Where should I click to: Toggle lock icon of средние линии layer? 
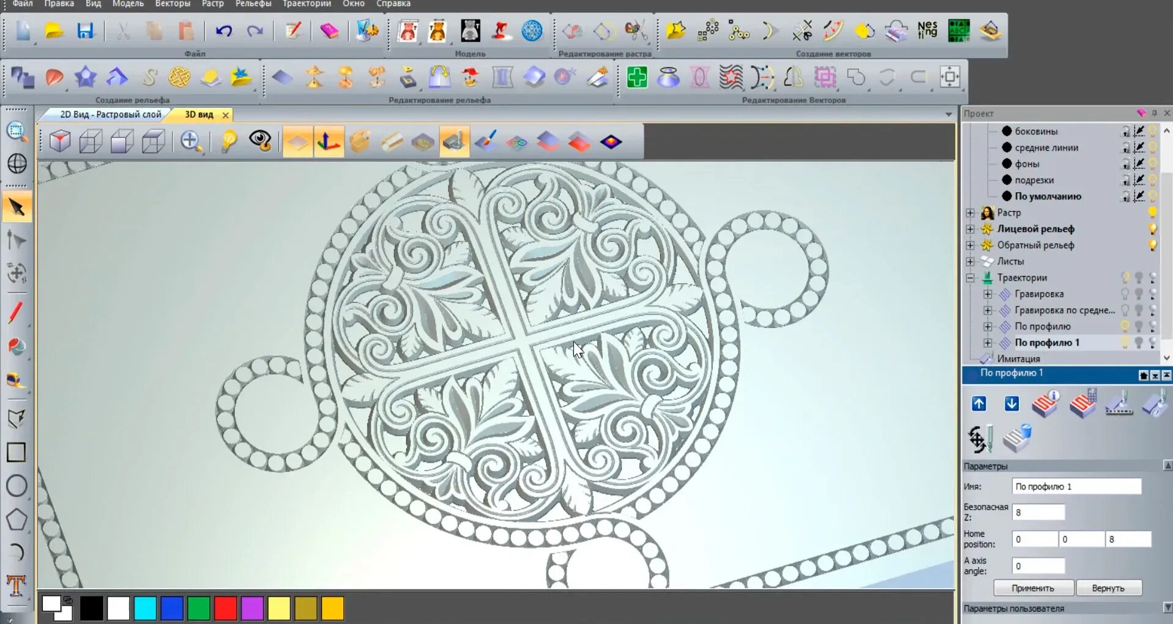[x=1125, y=147]
